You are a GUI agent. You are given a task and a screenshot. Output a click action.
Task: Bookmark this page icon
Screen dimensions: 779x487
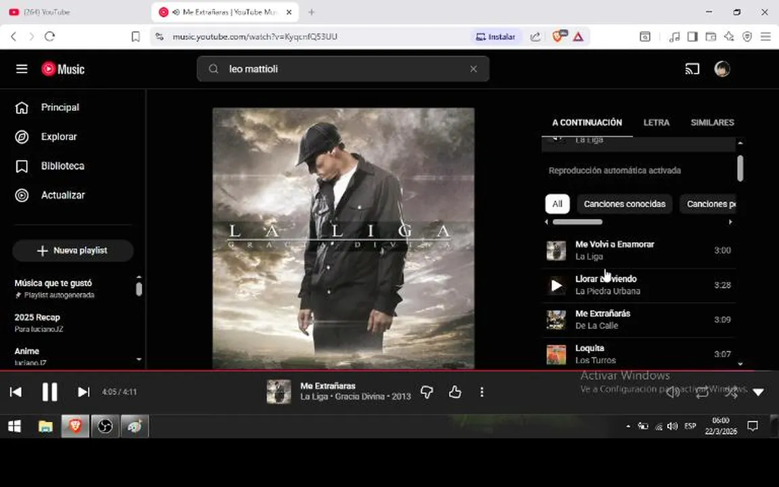pos(136,37)
